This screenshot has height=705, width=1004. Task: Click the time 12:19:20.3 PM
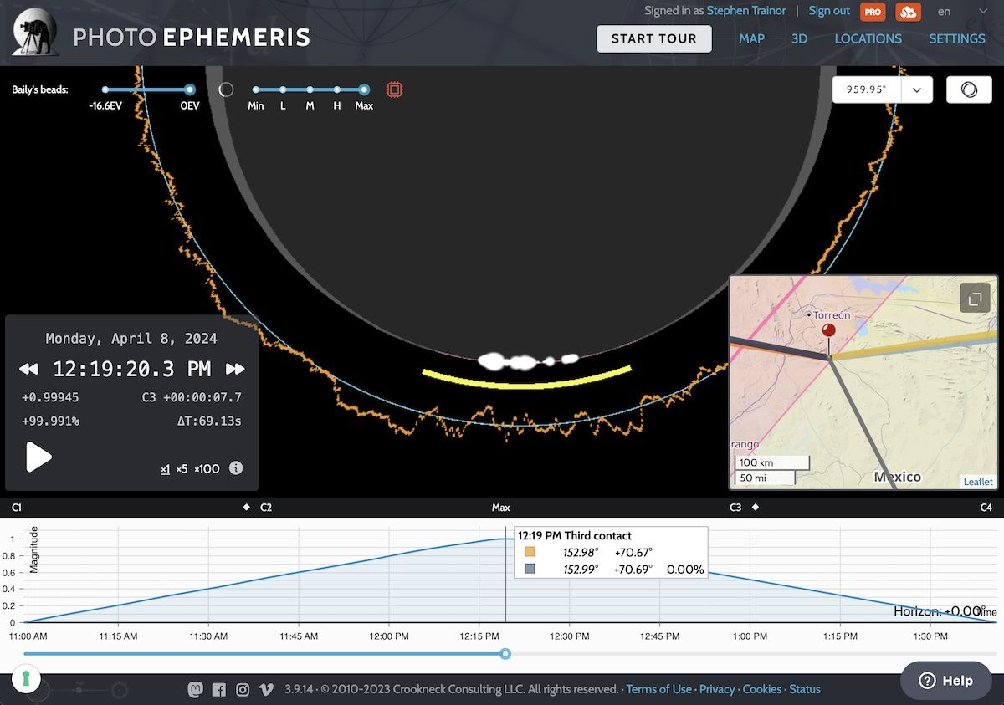point(132,369)
